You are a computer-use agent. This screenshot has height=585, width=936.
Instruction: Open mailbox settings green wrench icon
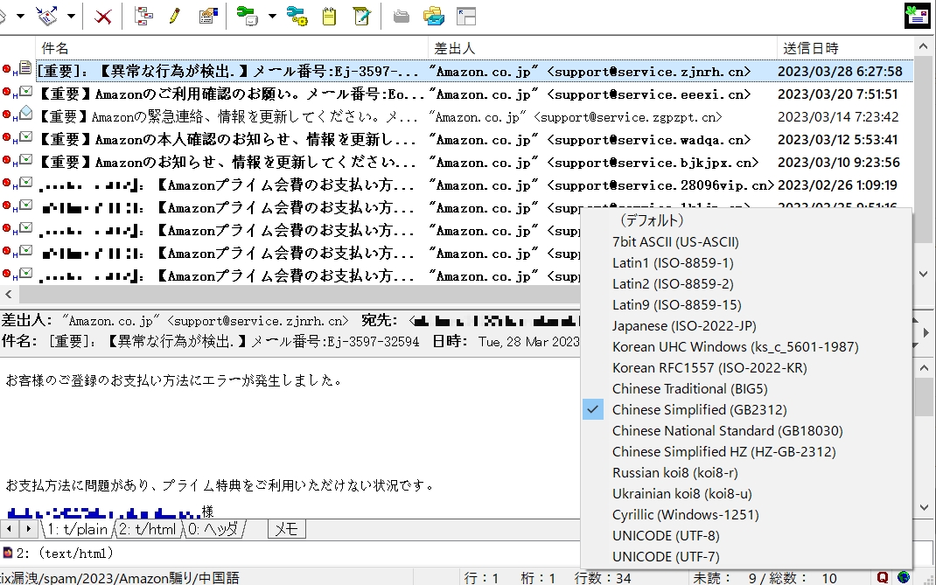(248, 16)
